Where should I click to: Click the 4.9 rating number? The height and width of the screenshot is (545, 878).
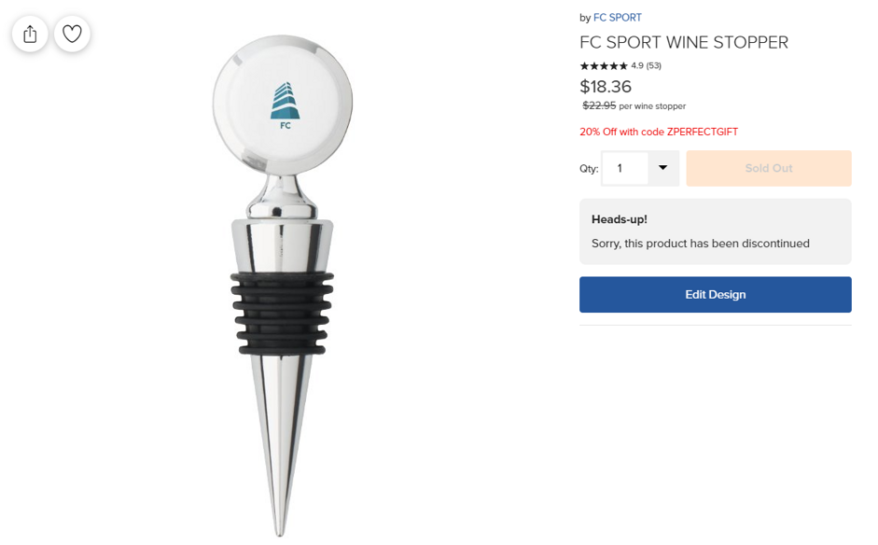[637, 66]
